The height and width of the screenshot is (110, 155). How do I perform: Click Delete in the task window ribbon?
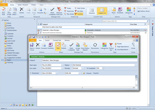tap(38, 46)
